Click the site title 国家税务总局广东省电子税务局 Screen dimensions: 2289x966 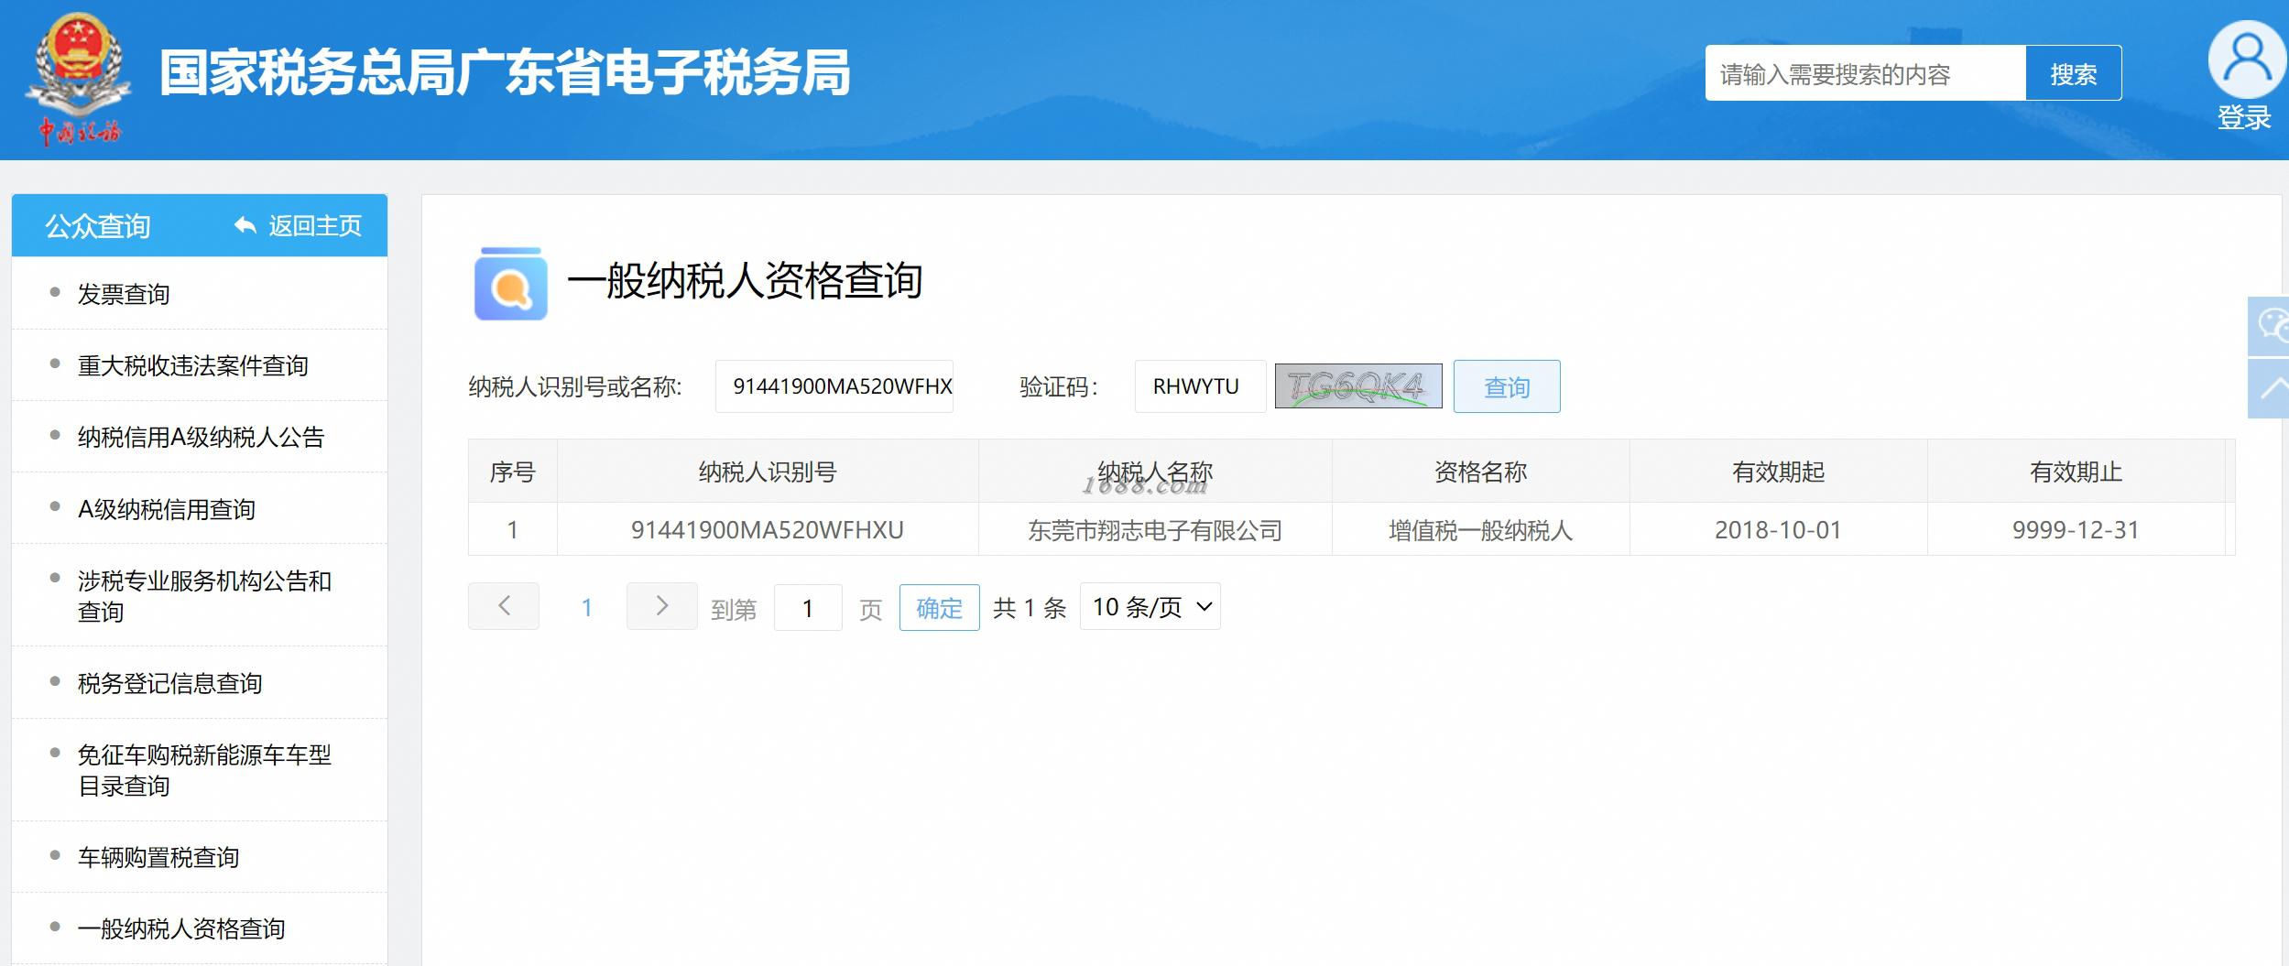pyautogui.click(x=505, y=73)
